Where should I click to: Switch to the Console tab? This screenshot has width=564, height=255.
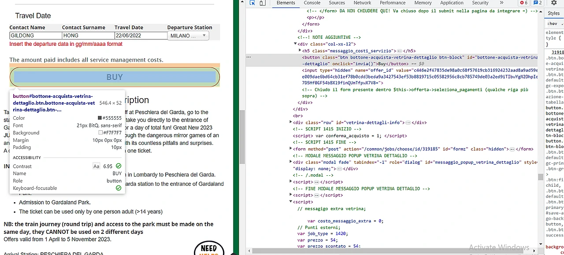point(312,3)
